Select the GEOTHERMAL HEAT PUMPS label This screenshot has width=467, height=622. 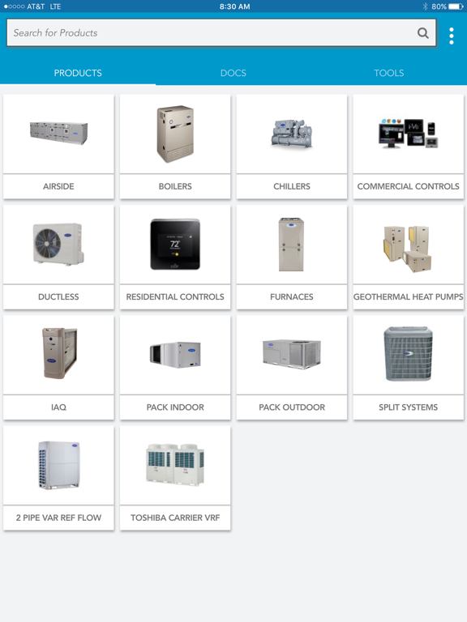coord(409,296)
